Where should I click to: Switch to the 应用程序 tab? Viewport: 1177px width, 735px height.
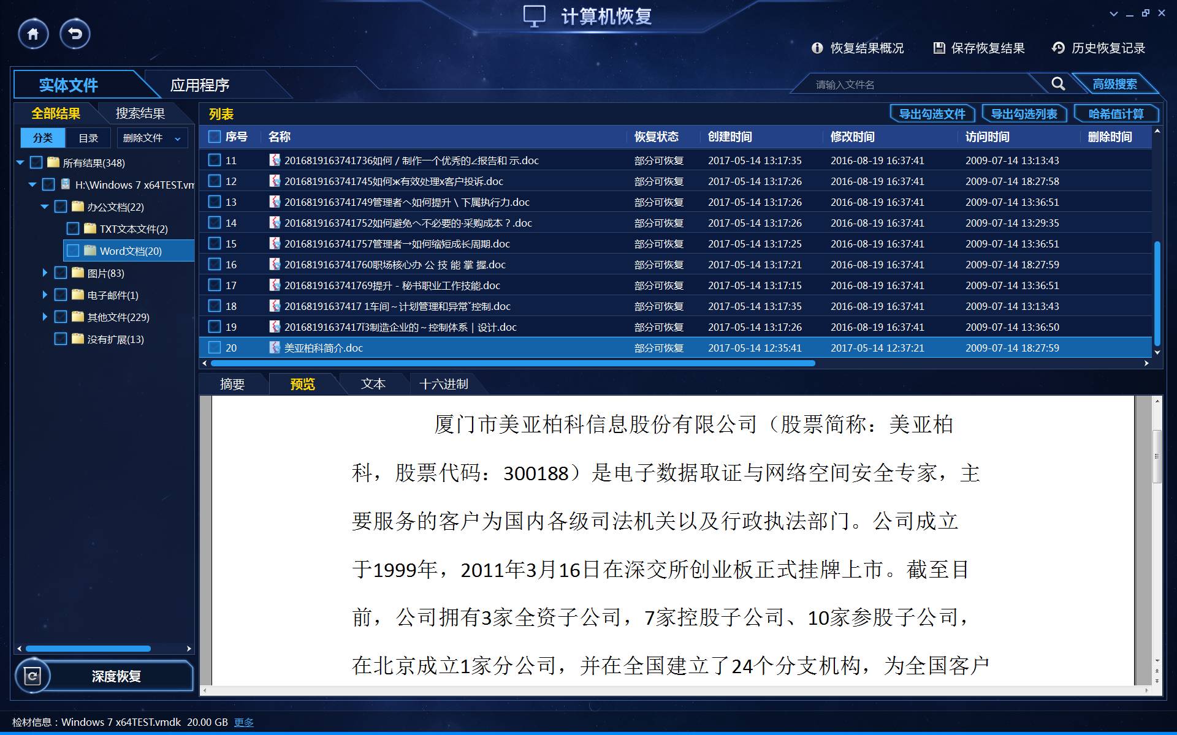[x=200, y=85]
